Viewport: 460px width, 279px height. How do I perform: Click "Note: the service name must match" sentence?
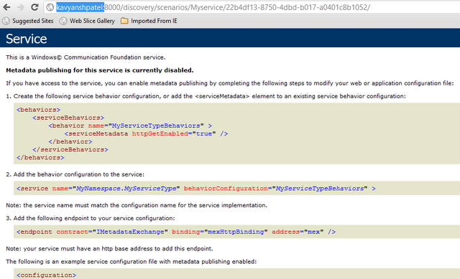pos(137,205)
